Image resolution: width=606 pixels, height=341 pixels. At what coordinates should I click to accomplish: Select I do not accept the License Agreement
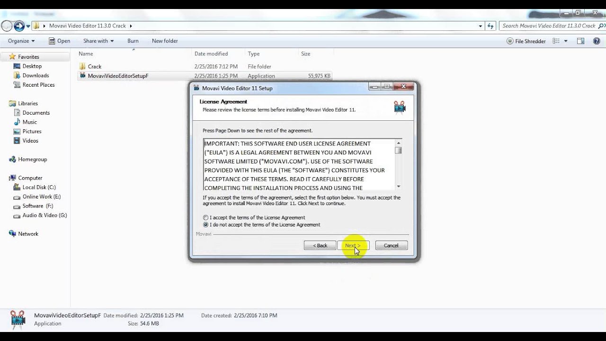click(x=205, y=225)
